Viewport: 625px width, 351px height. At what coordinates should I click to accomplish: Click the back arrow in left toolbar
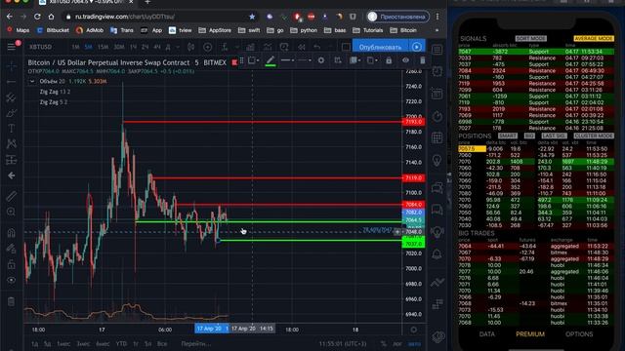point(11,175)
